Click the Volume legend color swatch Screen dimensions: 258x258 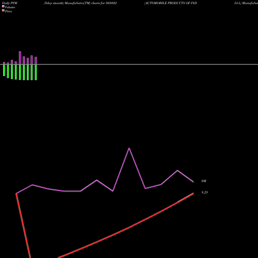click(3, 6)
